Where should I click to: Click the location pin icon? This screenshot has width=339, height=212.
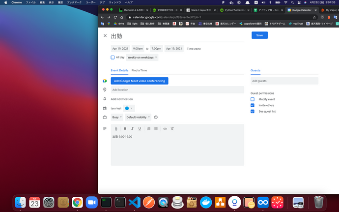(105, 90)
